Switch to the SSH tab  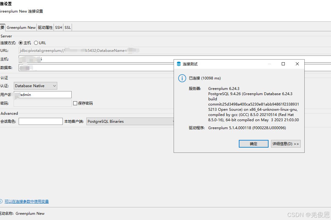click(58, 28)
